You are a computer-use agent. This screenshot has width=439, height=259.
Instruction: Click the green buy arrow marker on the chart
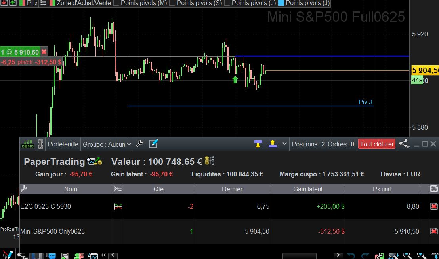(235, 79)
